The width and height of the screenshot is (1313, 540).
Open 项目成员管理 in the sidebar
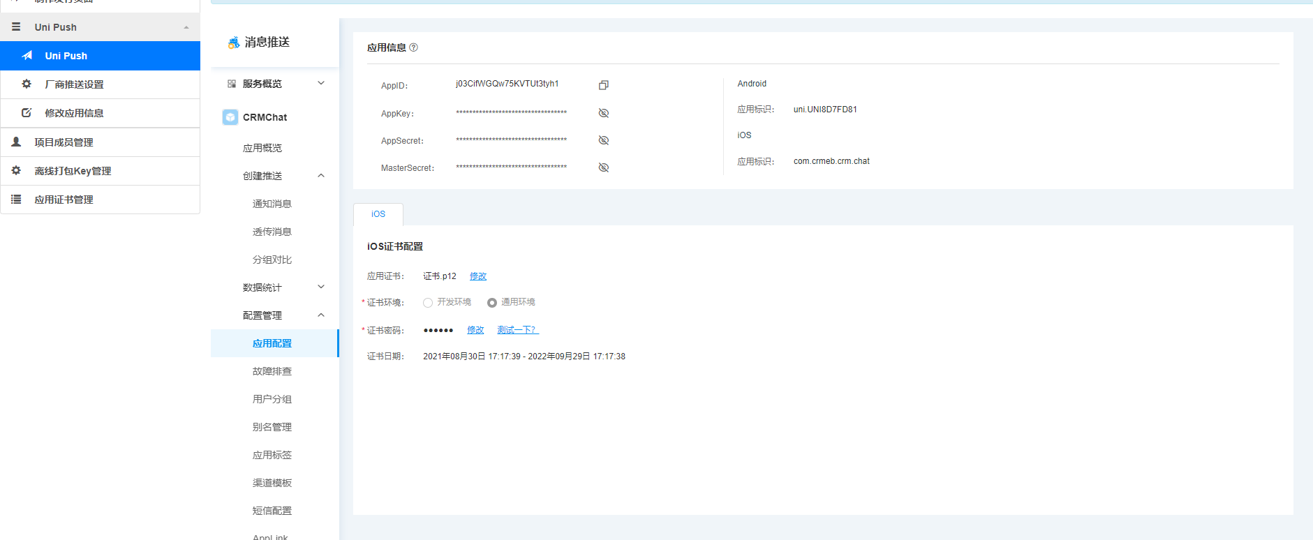pyautogui.click(x=101, y=142)
